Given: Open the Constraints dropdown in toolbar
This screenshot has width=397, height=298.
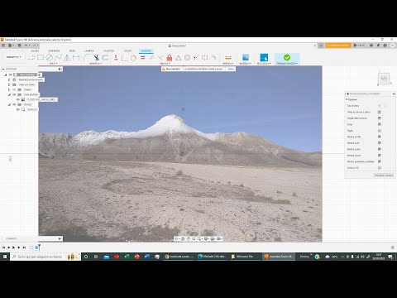Looking at the screenshot, I should pyautogui.click(x=164, y=64).
